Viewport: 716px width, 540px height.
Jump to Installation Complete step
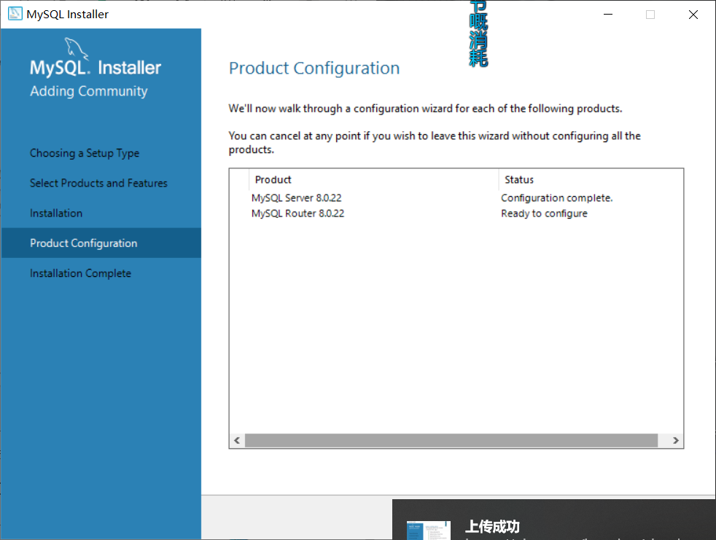pos(80,273)
